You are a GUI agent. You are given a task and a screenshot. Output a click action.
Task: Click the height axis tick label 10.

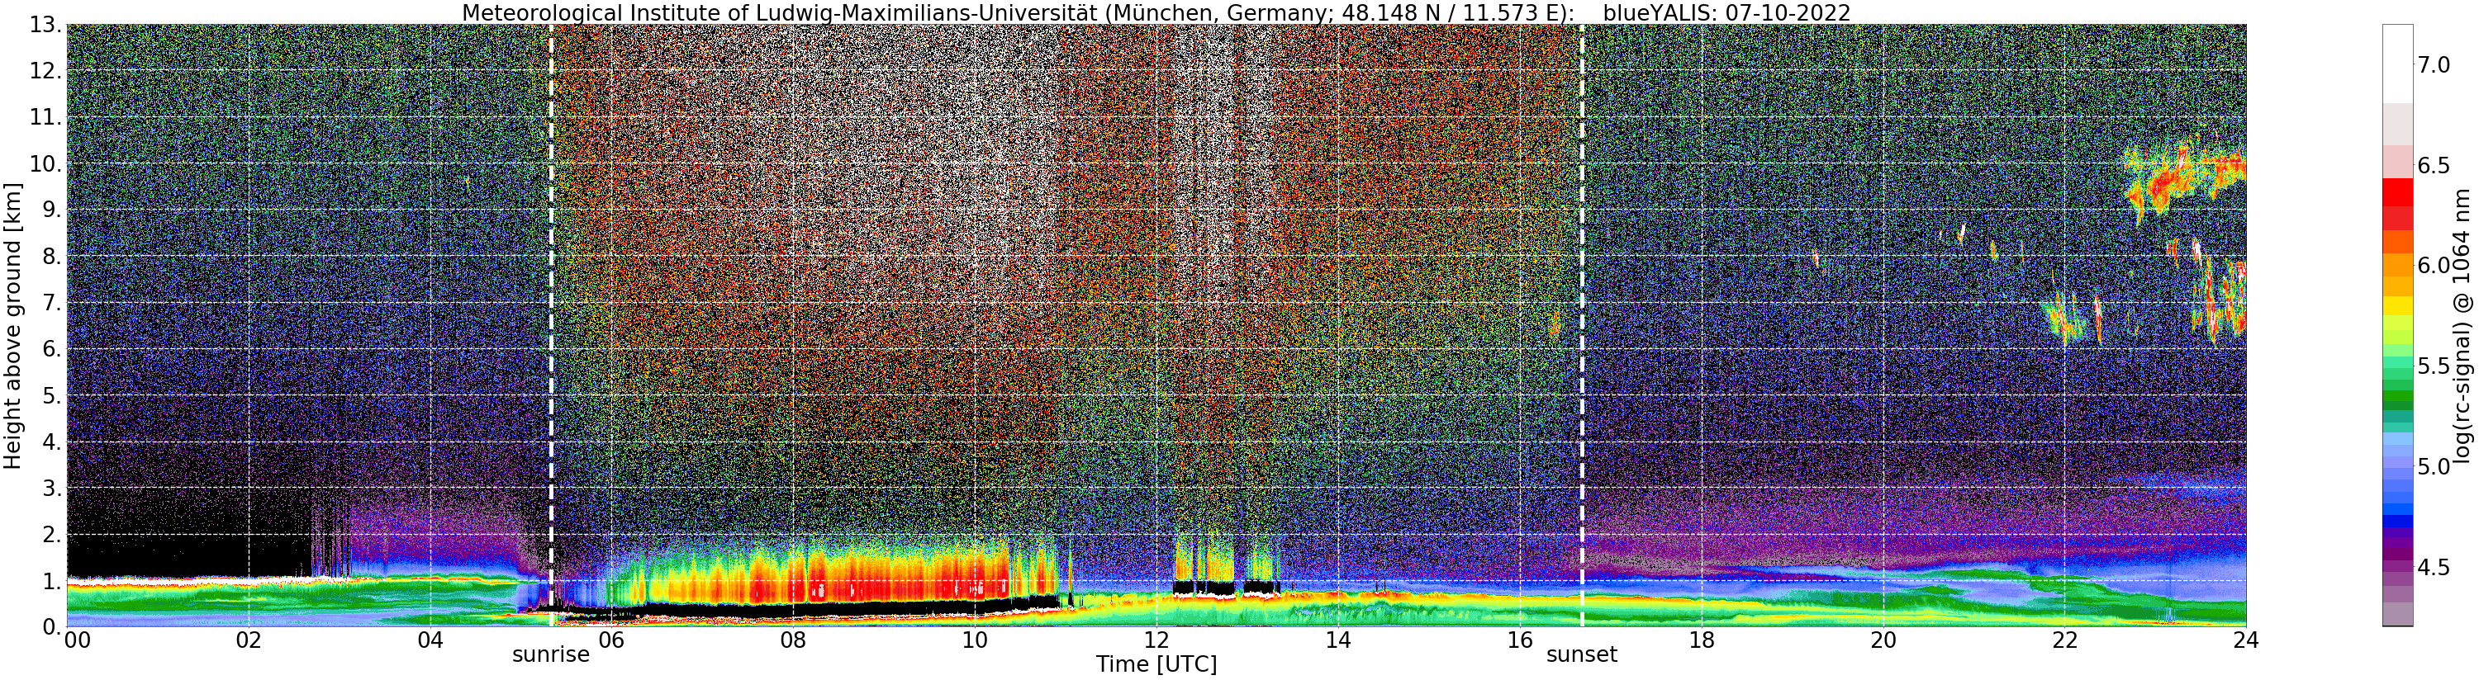pyautogui.click(x=45, y=164)
